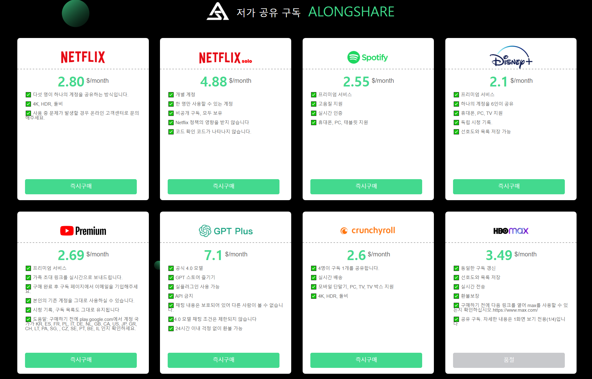Click GPT Plus 즉시구매 button
592x379 pixels.
(224, 360)
